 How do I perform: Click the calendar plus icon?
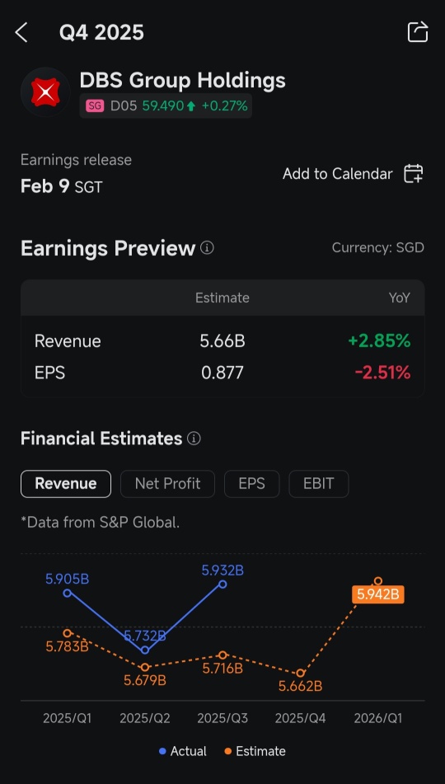(414, 174)
